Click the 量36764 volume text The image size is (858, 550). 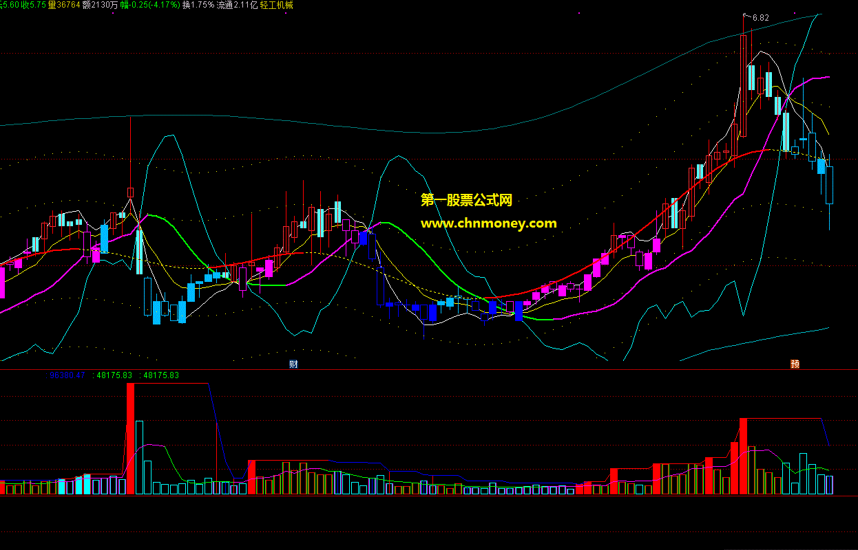tap(64, 5)
